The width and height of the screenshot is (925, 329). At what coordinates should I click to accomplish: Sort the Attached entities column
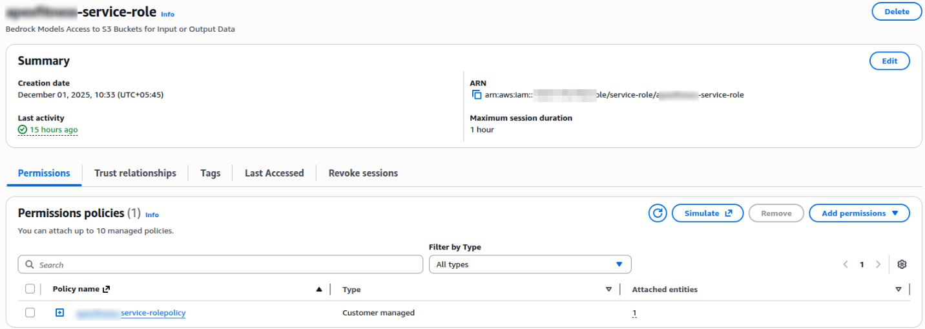(899, 290)
